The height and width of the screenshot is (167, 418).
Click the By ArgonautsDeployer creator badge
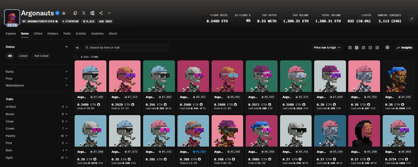tap(40, 21)
